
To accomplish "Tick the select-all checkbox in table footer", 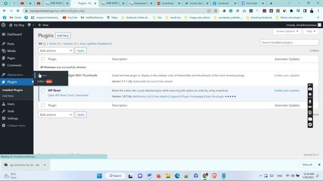I will 43,105.
